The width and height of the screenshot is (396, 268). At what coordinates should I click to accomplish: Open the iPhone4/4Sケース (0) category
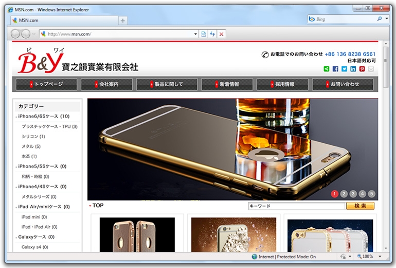pyautogui.click(x=42, y=187)
